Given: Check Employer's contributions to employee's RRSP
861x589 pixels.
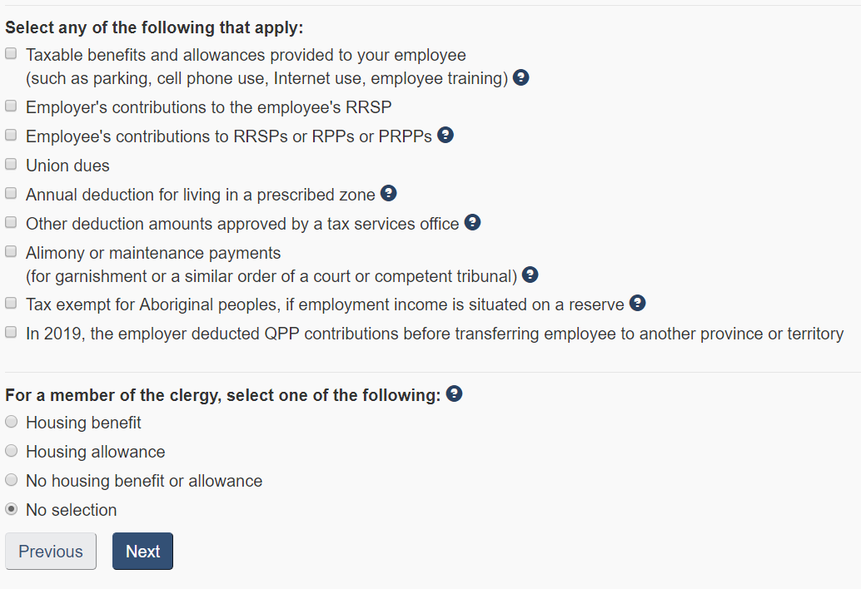Looking at the screenshot, I should [11, 106].
